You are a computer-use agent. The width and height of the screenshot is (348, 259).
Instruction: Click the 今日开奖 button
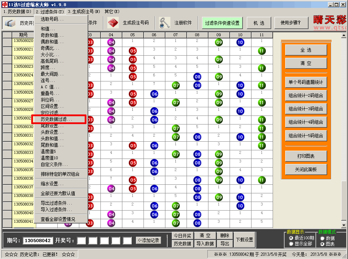(183, 236)
